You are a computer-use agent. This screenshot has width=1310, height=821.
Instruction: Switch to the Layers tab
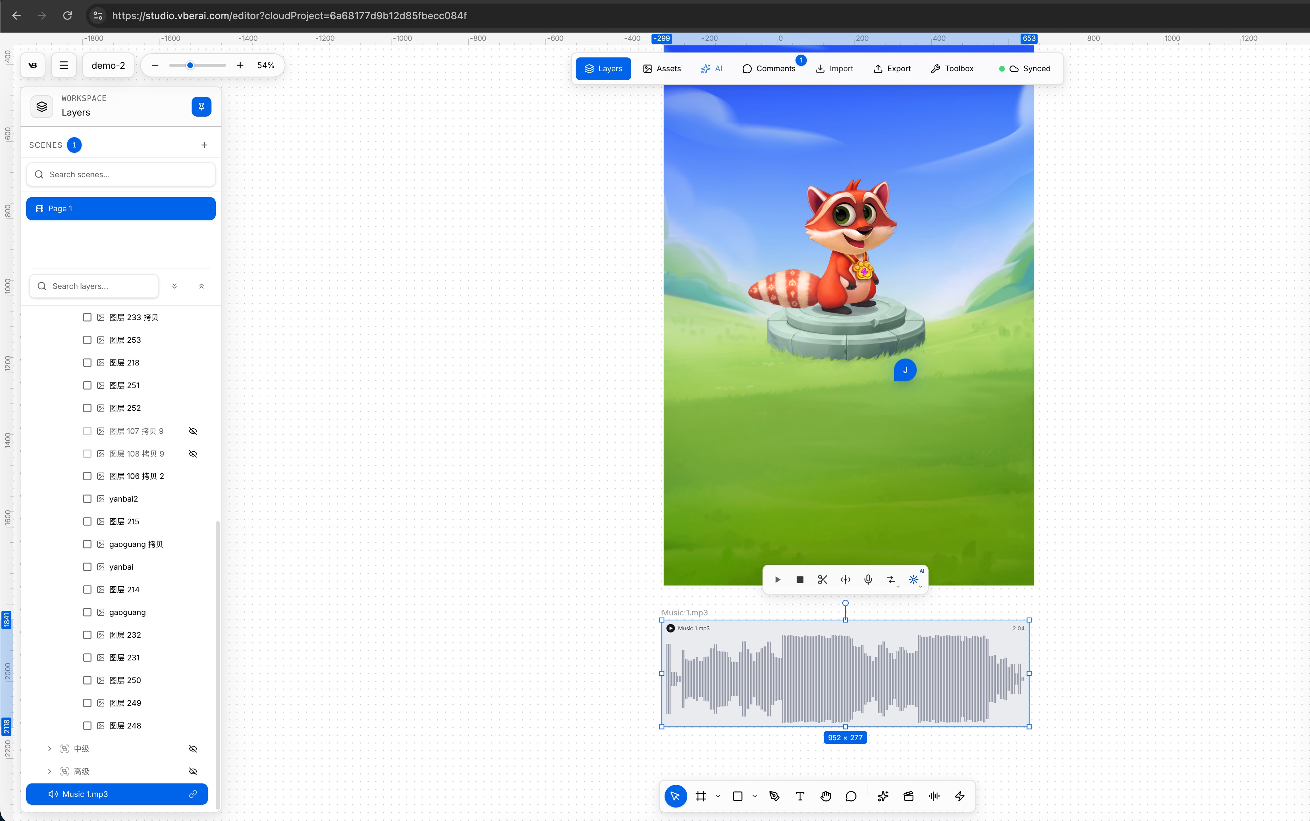click(603, 68)
